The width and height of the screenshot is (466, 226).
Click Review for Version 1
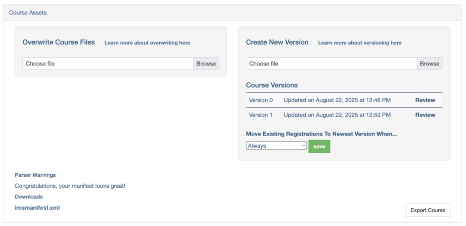pyautogui.click(x=425, y=115)
